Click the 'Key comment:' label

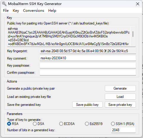click(17, 58)
